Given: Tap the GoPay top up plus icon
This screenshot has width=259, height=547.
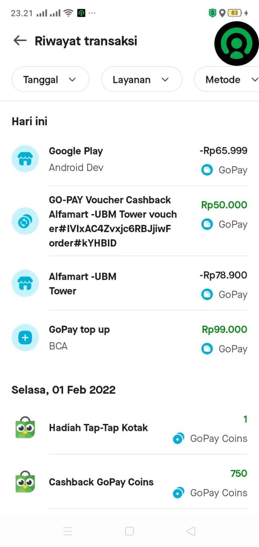Looking at the screenshot, I should pyautogui.click(x=25, y=338).
